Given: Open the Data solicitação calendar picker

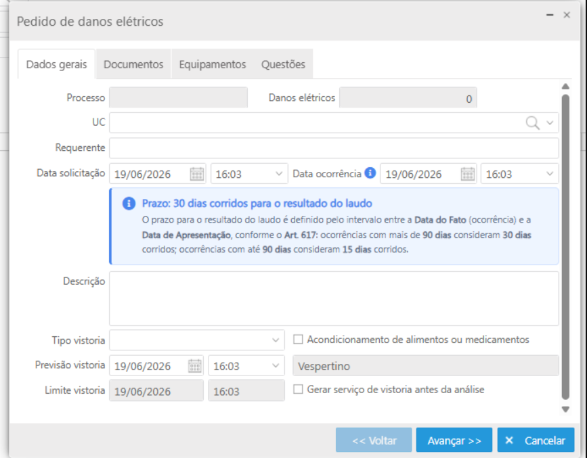Looking at the screenshot, I should point(197,174).
